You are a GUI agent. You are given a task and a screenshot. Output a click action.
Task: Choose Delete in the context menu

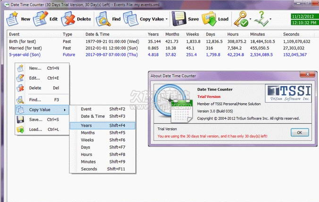pyautogui.click(x=42, y=88)
